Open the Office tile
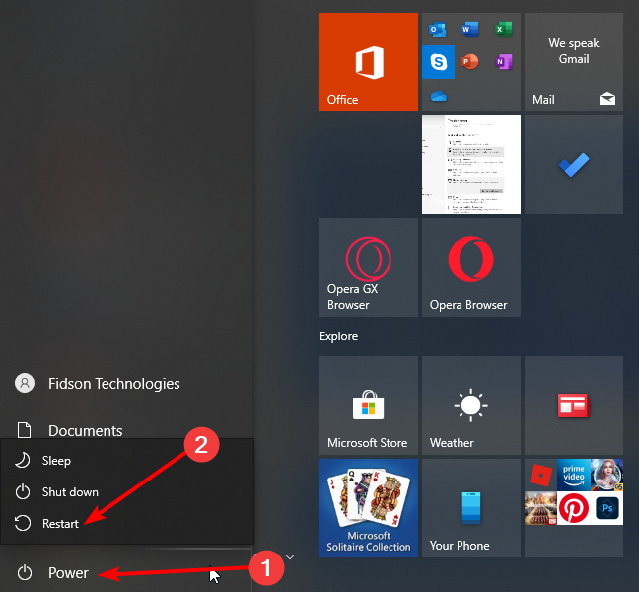Image resolution: width=639 pixels, height=592 pixels. (x=369, y=62)
